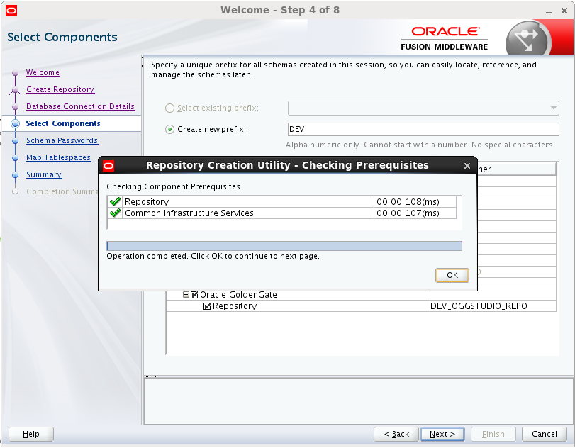Go to Map Tablespaces step
The image size is (575, 448).
pos(58,157)
